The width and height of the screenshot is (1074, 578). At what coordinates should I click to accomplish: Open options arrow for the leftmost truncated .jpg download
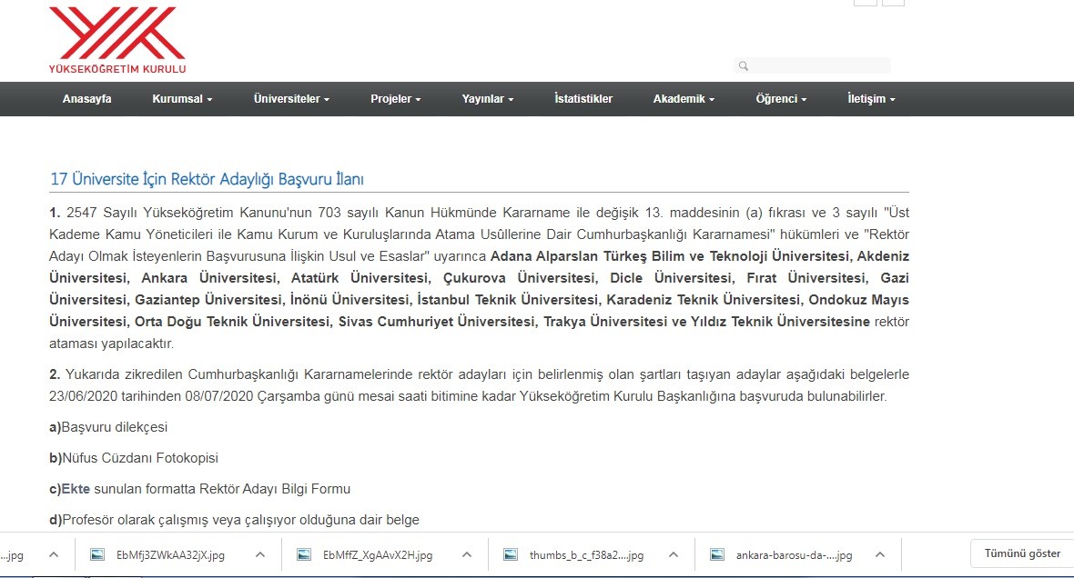click(x=54, y=554)
